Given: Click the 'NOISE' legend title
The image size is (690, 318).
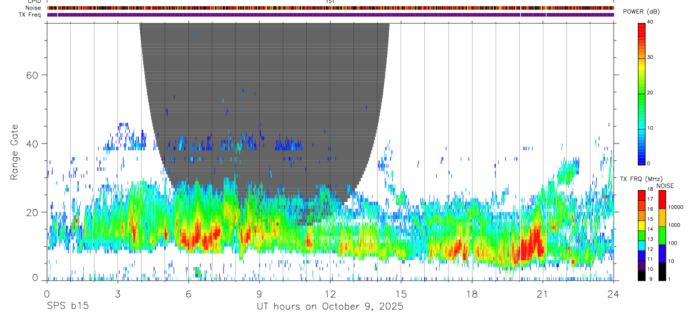Looking at the screenshot, I should pyautogui.click(x=666, y=186).
